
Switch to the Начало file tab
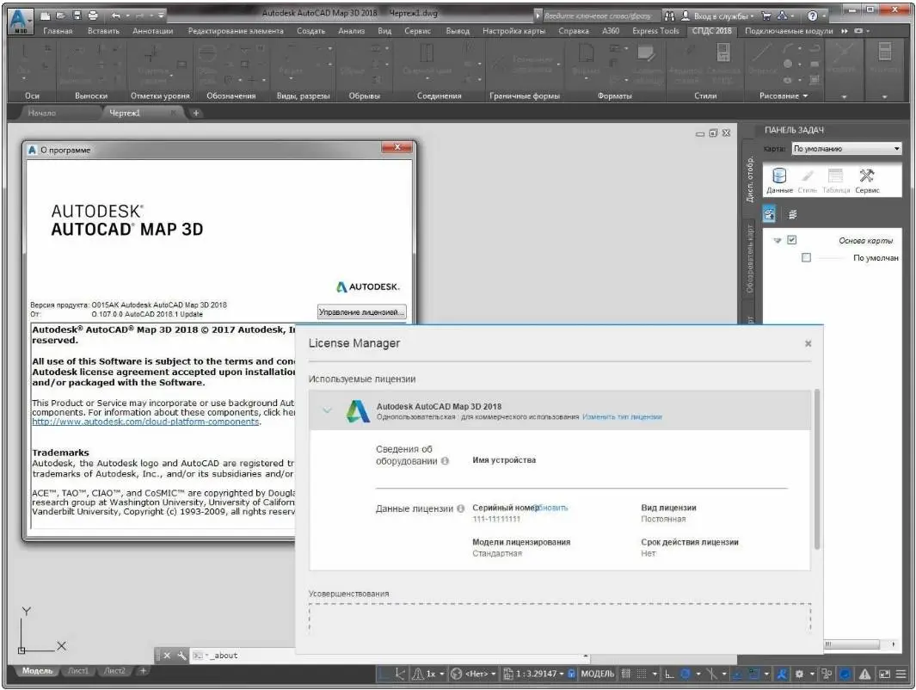(42, 113)
